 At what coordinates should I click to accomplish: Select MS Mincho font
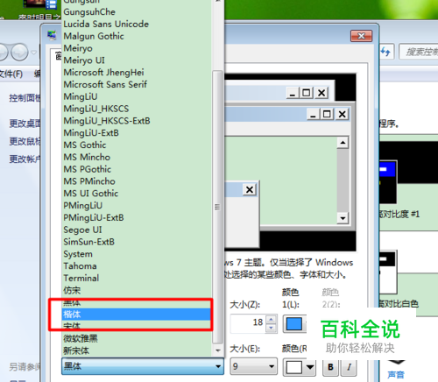(x=137, y=158)
